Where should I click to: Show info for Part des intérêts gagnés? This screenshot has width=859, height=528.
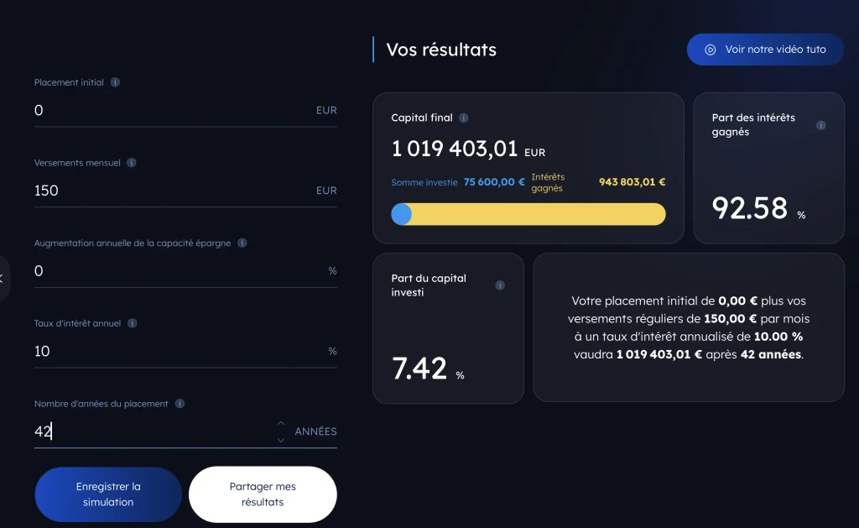click(x=820, y=125)
